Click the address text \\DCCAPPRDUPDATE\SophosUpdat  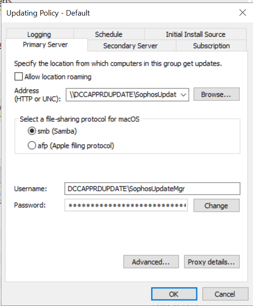[123, 95]
